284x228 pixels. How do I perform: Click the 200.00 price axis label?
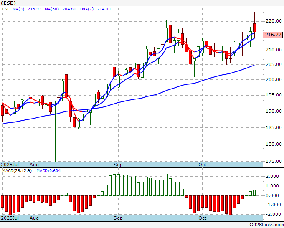point(274,79)
